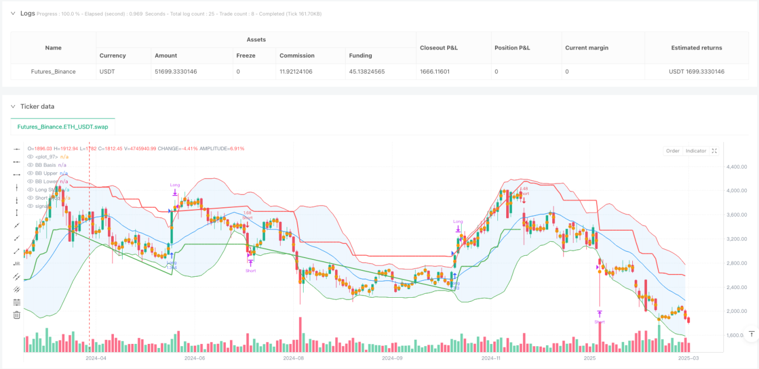Choose the parallel lines drawing tool
759x369 pixels.
16,277
